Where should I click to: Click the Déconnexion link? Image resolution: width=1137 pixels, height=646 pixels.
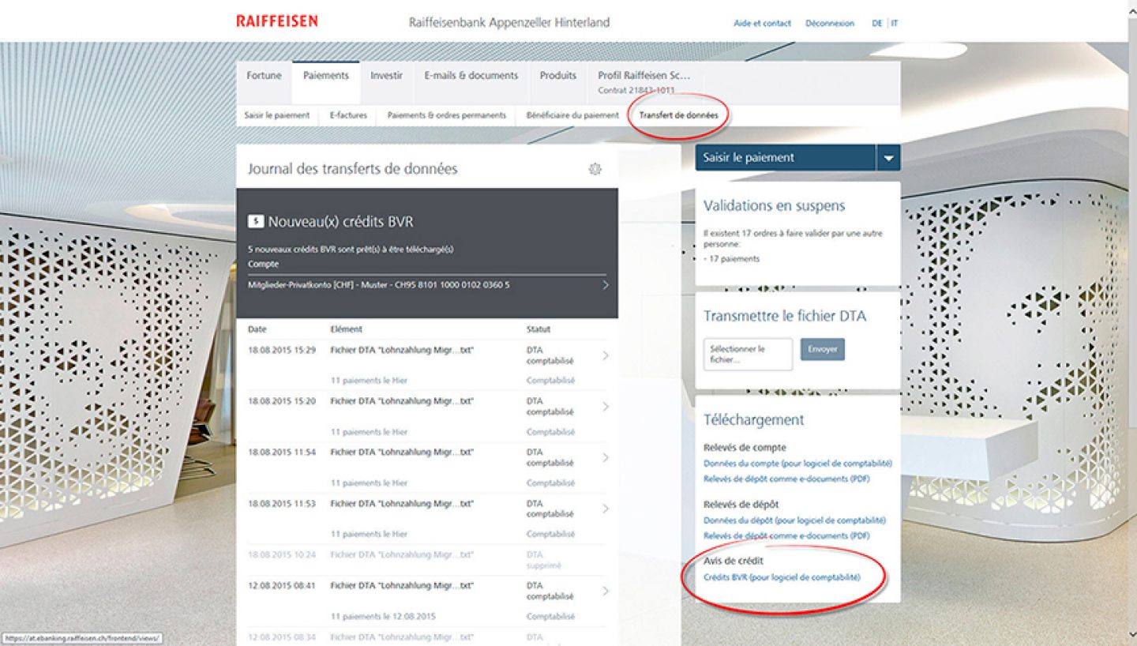(x=829, y=24)
